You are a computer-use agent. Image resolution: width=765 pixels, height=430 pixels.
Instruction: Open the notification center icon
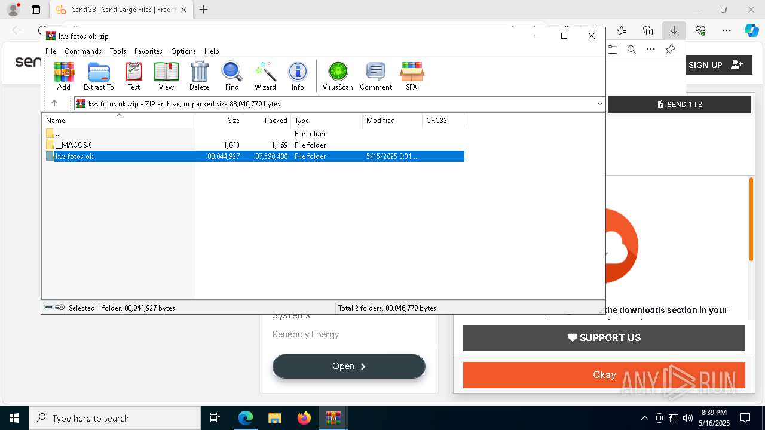(745, 418)
